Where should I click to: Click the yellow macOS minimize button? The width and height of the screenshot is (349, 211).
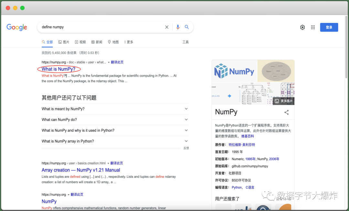pyautogui.click(x=15, y=8)
